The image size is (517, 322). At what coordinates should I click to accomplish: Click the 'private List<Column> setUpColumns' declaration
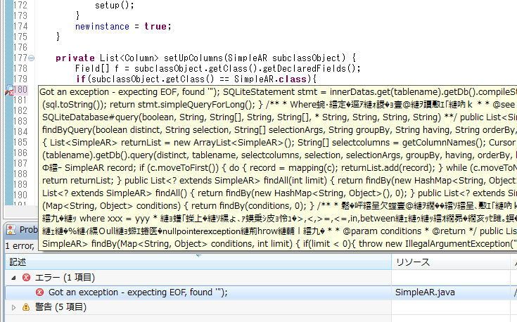click(x=205, y=58)
